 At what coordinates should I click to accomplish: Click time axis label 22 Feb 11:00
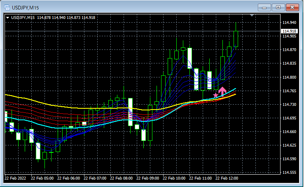pyautogui.click(x=201, y=178)
